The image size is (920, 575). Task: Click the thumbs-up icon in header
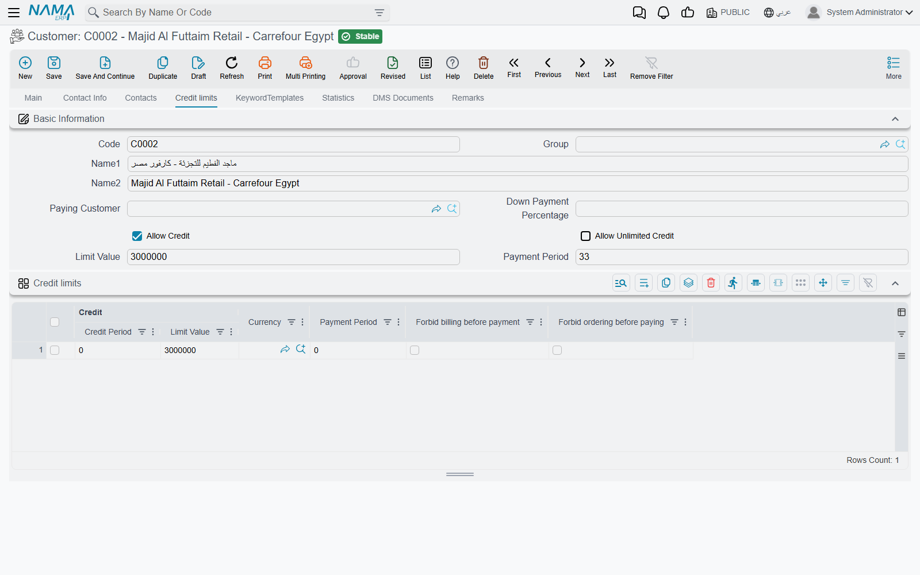coord(688,13)
